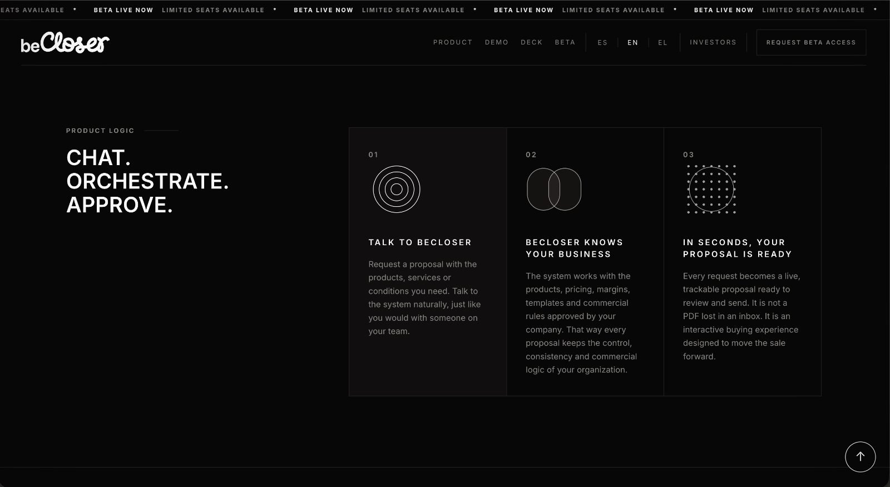Click the step number 01

tap(373, 155)
